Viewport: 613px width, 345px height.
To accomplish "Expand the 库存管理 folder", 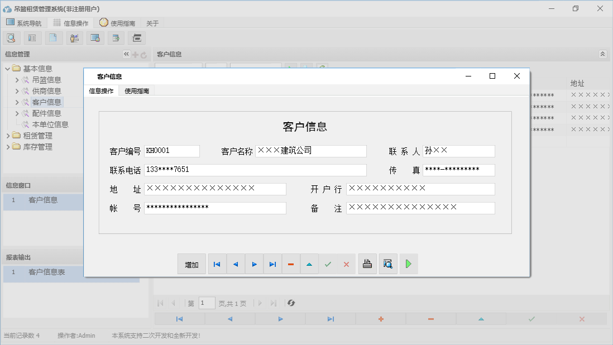I will coord(8,147).
